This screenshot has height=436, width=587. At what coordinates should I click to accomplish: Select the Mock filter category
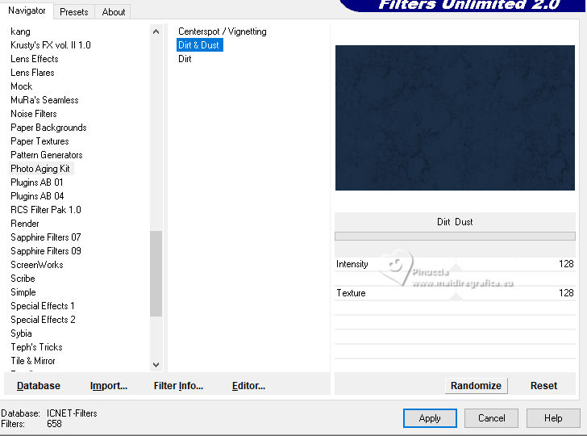21,86
